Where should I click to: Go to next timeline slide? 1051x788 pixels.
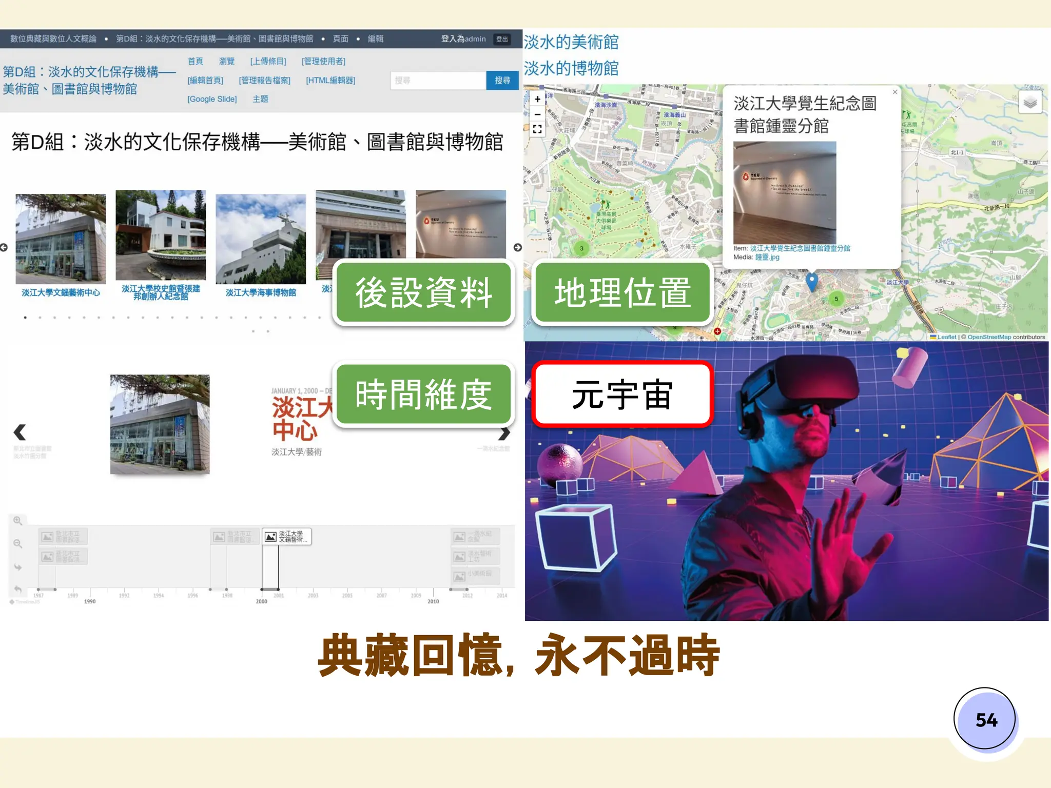(504, 434)
